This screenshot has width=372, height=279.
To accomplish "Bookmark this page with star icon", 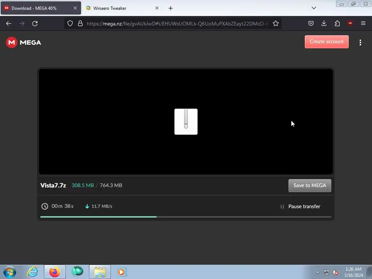I will (275, 23).
